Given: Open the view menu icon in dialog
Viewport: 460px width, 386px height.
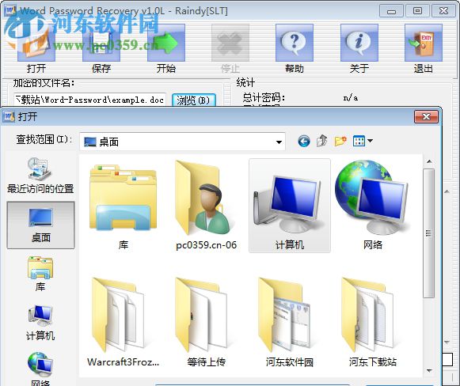Looking at the screenshot, I should click(359, 141).
